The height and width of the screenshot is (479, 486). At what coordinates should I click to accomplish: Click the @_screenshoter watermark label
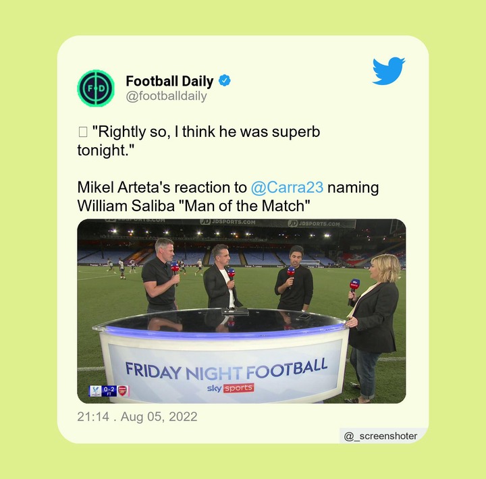(x=381, y=436)
